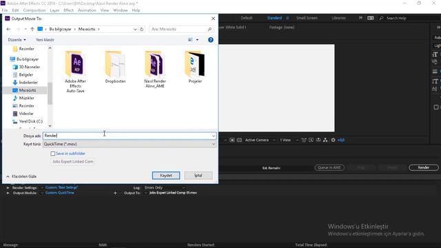Image resolution: width=441 pixels, height=248 pixels.
Task: Expand Render Settings disclosure triangle
Action: pos(8,188)
